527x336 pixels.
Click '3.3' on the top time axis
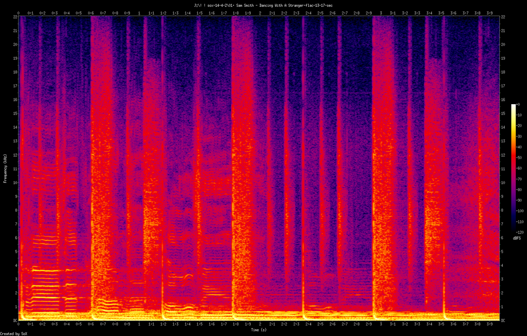417,13
